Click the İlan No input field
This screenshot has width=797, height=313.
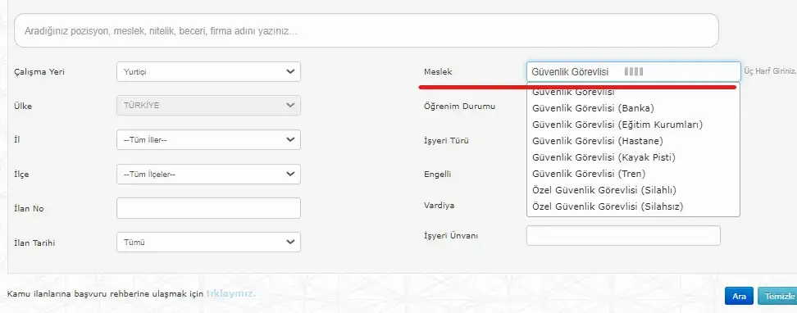(208, 208)
